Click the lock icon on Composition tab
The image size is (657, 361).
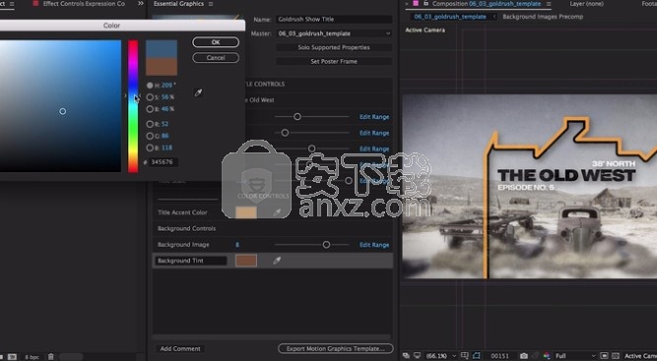426,3
